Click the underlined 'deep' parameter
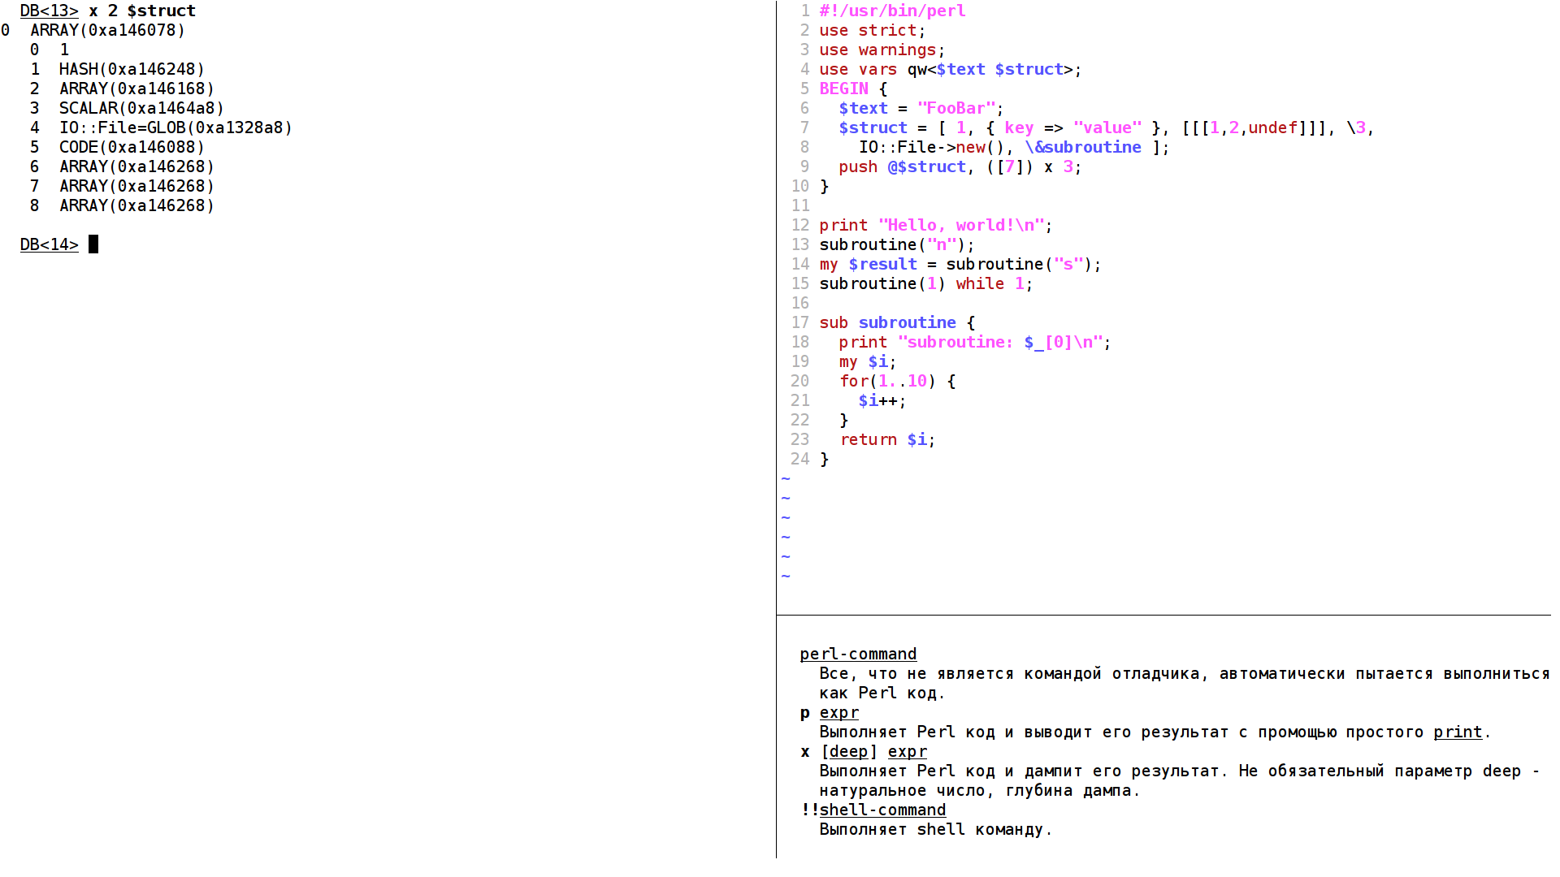The width and height of the screenshot is (1560, 877). click(848, 751)
